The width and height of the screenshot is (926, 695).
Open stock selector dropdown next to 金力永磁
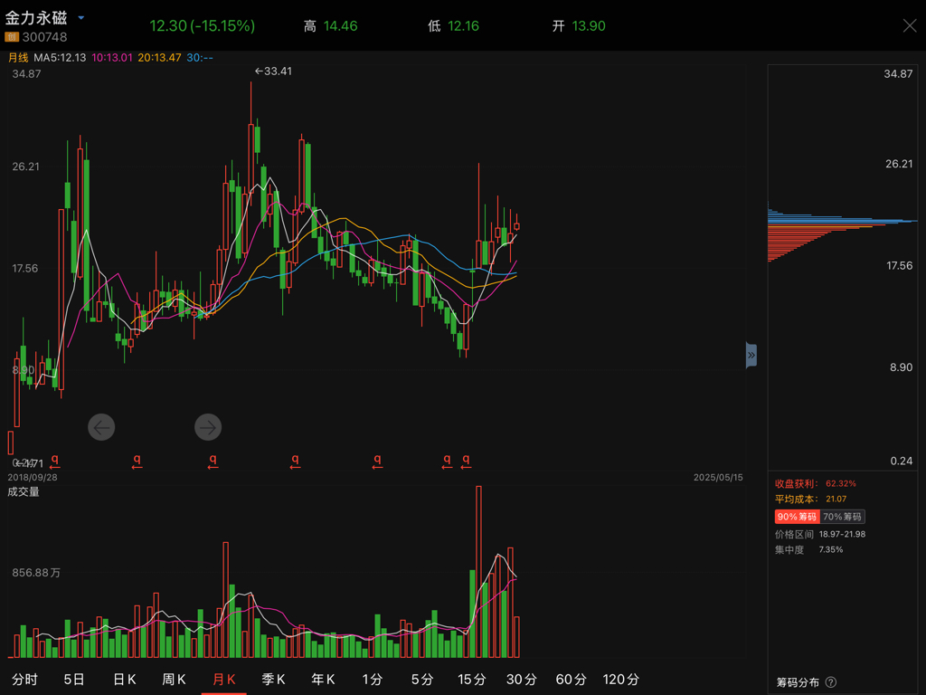coord(80,18)
